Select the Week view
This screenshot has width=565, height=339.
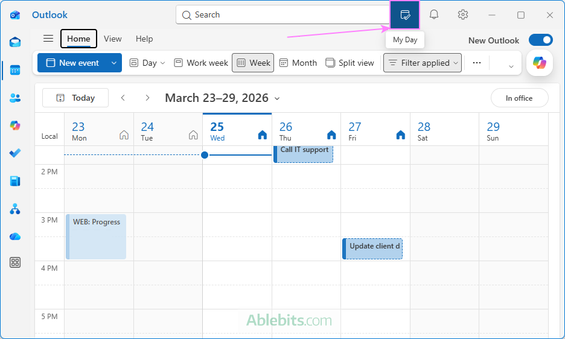pyautogui.click(x=253, y=63)
